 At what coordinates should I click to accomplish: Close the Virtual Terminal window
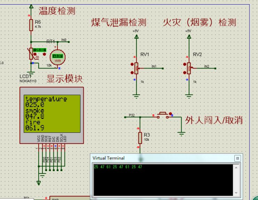tap(238, 159)
